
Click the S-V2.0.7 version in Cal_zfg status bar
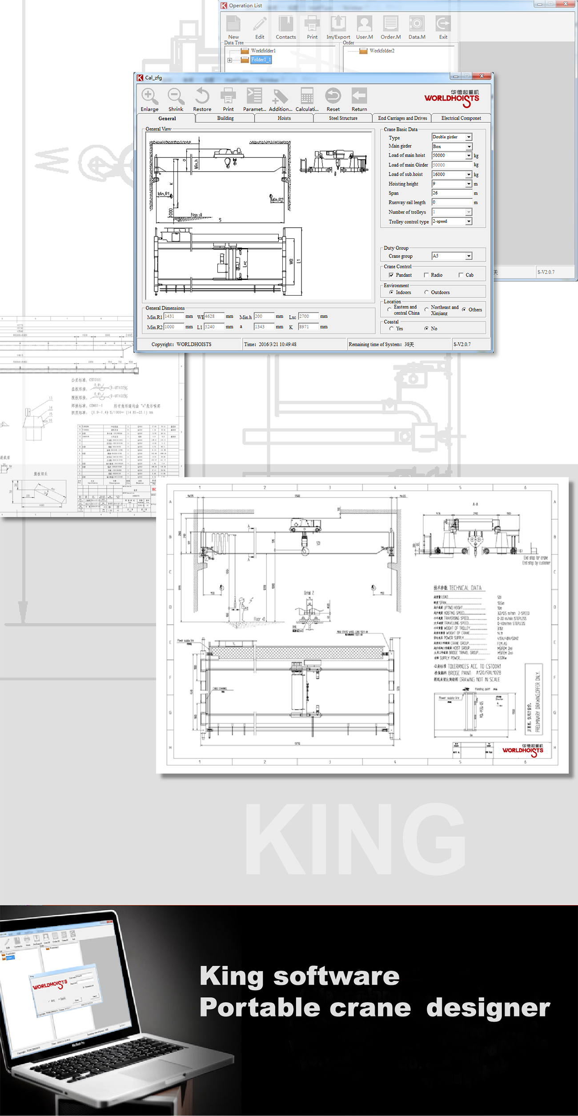tap(462, 345)
